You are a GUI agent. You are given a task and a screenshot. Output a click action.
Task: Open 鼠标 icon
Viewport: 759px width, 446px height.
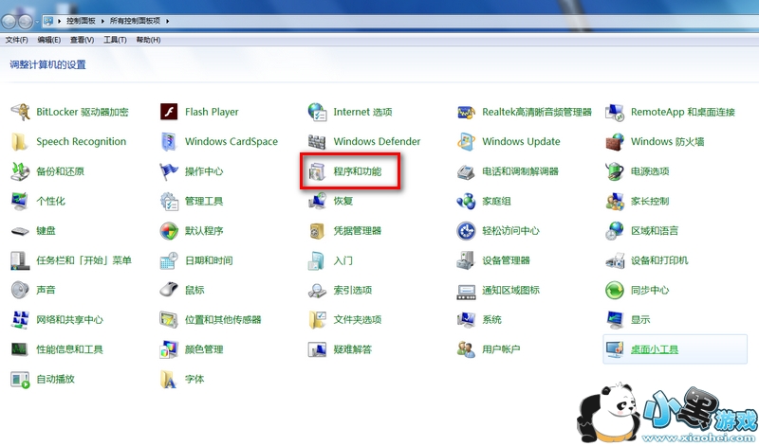(x=169, y=290)
